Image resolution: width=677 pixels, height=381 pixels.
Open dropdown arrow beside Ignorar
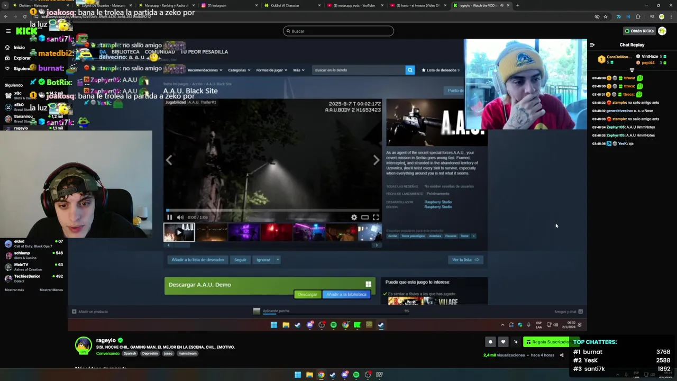coord(278,260)
